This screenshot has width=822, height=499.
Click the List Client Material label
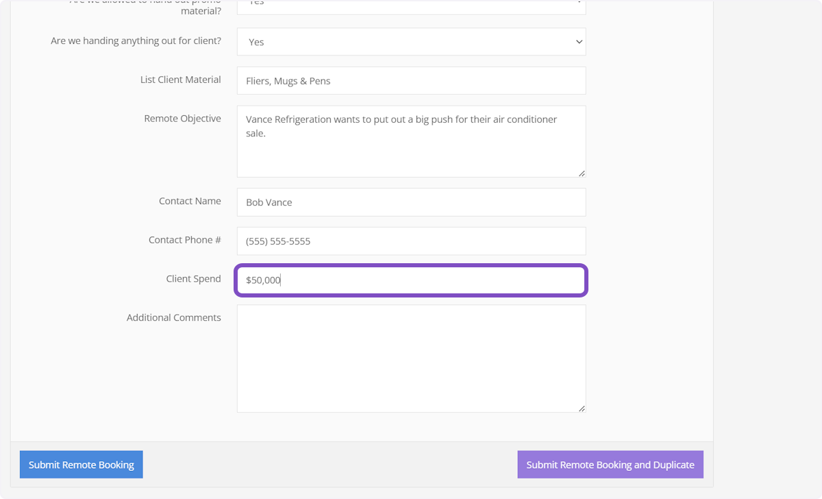[x=180, y=79]
